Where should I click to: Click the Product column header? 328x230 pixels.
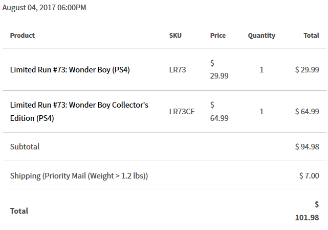coord(23,36)
